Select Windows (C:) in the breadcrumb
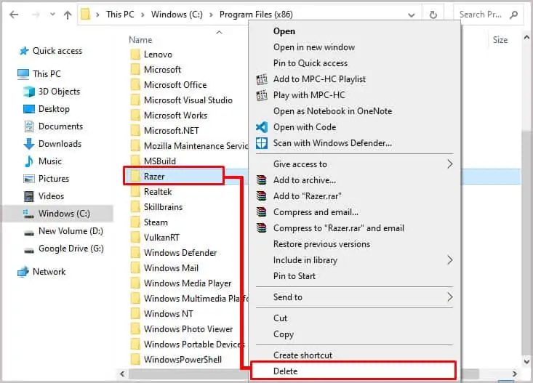Screen dimensions: 533x383 pos(177,15)
